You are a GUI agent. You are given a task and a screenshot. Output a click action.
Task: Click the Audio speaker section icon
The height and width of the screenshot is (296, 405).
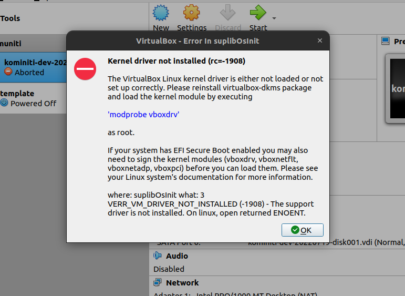click(x=158, y=256)
